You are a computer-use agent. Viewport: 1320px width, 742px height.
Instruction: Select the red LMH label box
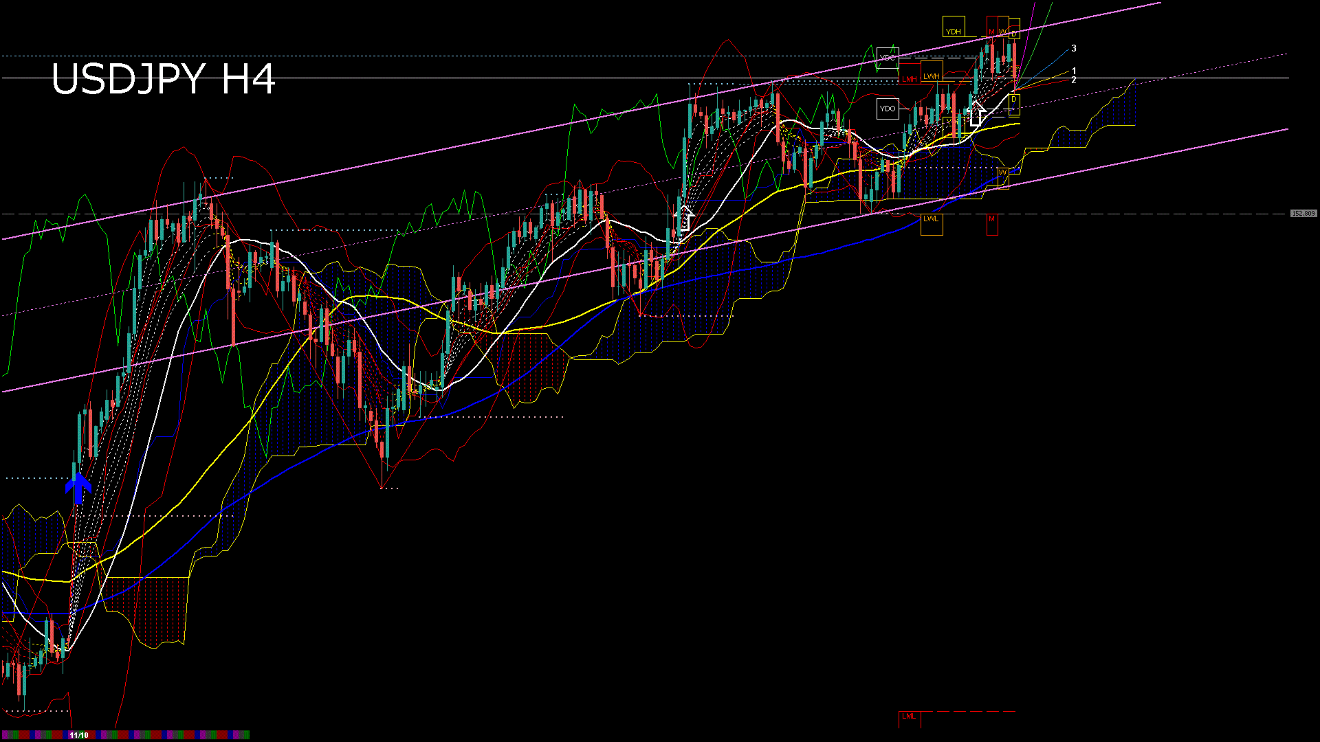tap(910, 78)
